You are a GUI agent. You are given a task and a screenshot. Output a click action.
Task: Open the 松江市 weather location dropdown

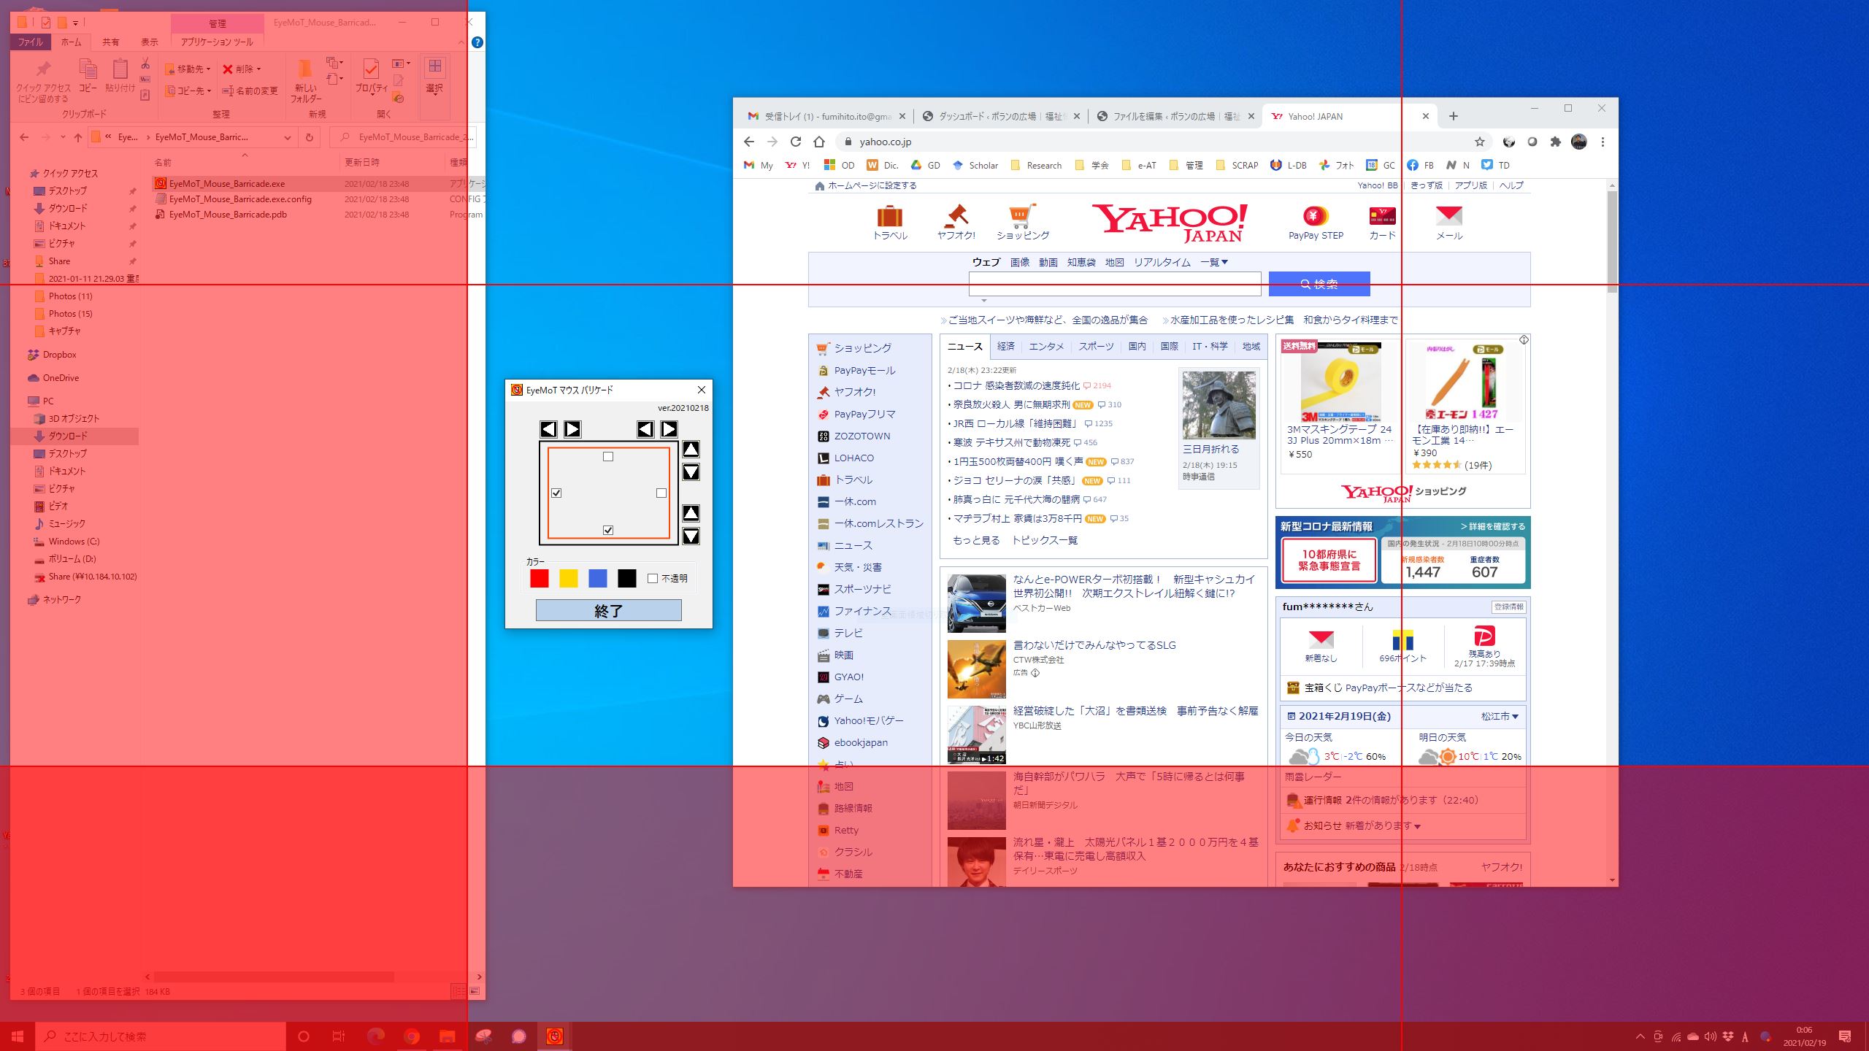tap(1500, 717)
